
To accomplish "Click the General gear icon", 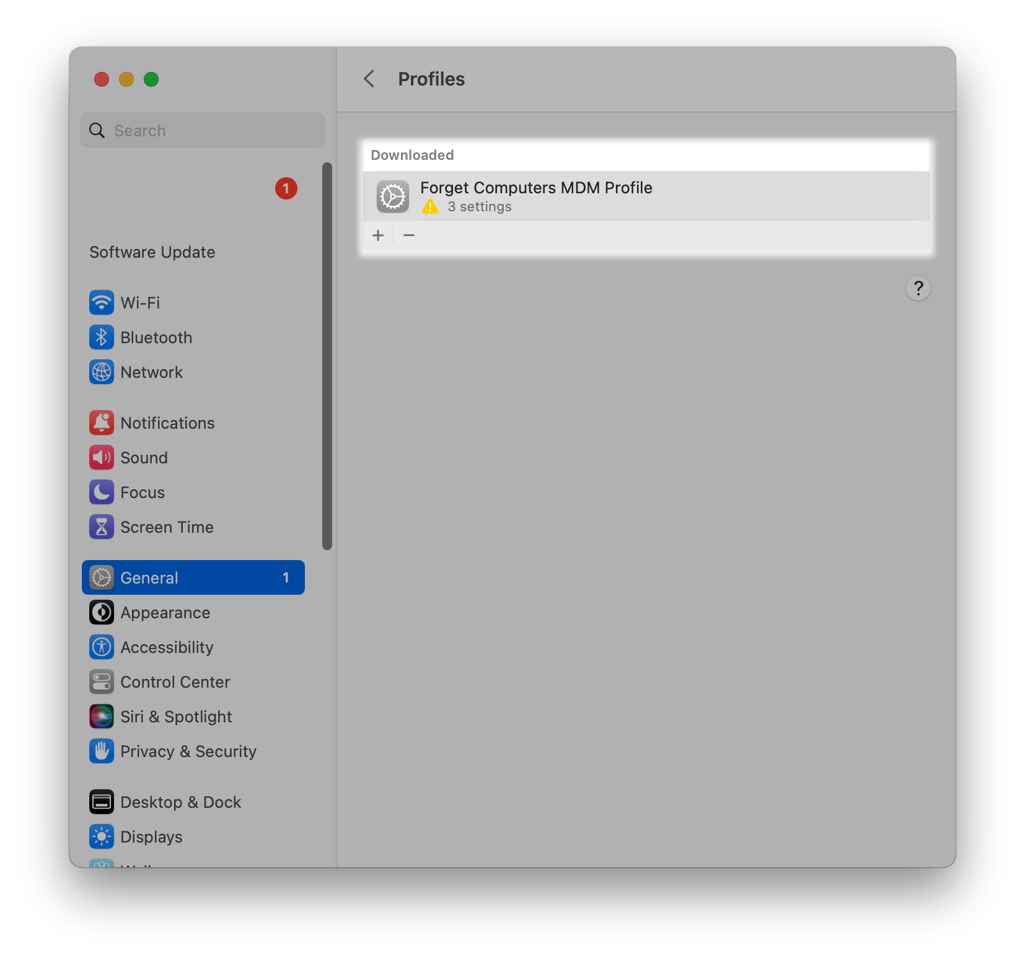I will [102, 577].
